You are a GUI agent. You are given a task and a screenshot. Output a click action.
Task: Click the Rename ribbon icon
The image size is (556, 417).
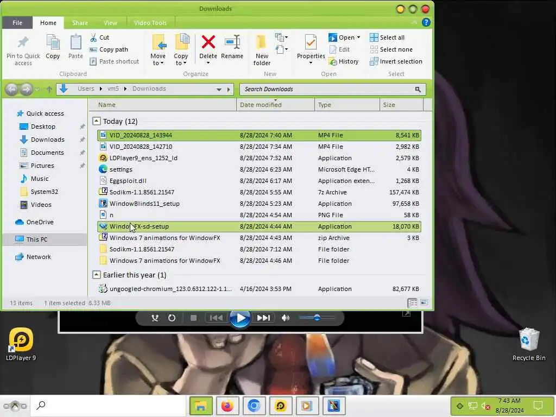point(232,43)
